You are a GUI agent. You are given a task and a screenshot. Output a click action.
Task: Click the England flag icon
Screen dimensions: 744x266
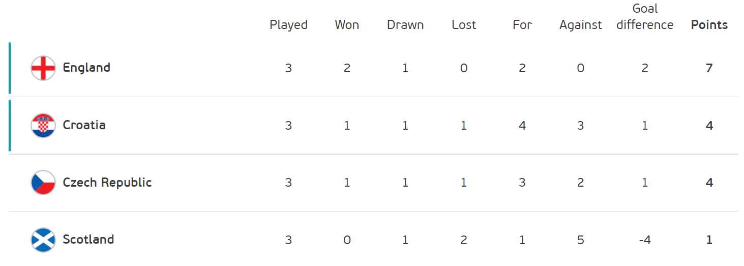[43, 68]
